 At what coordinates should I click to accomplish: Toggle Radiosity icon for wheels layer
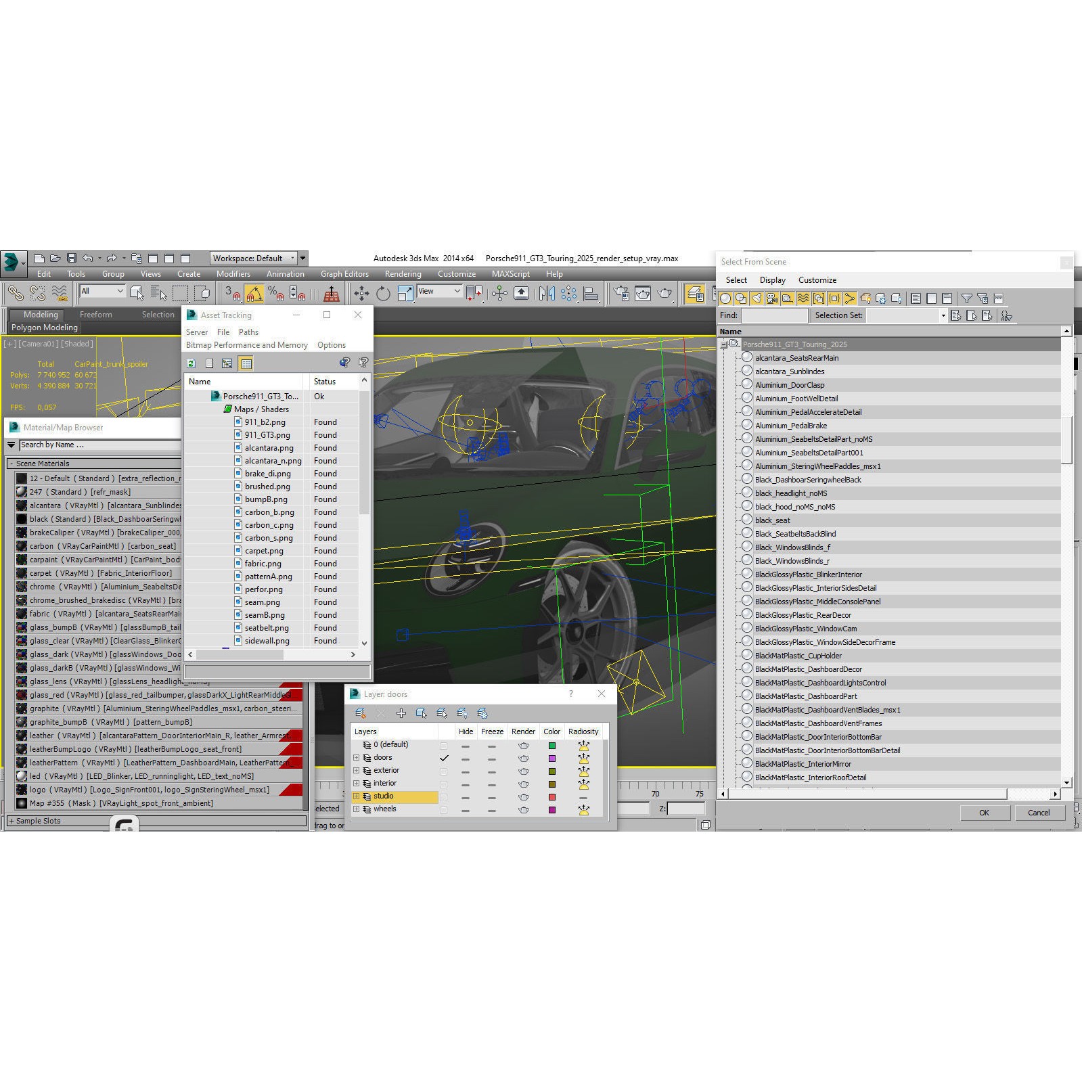coord(583,810)
